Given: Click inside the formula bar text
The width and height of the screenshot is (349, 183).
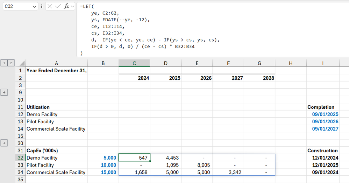Looking at the screenshot, I should point(213,30).
